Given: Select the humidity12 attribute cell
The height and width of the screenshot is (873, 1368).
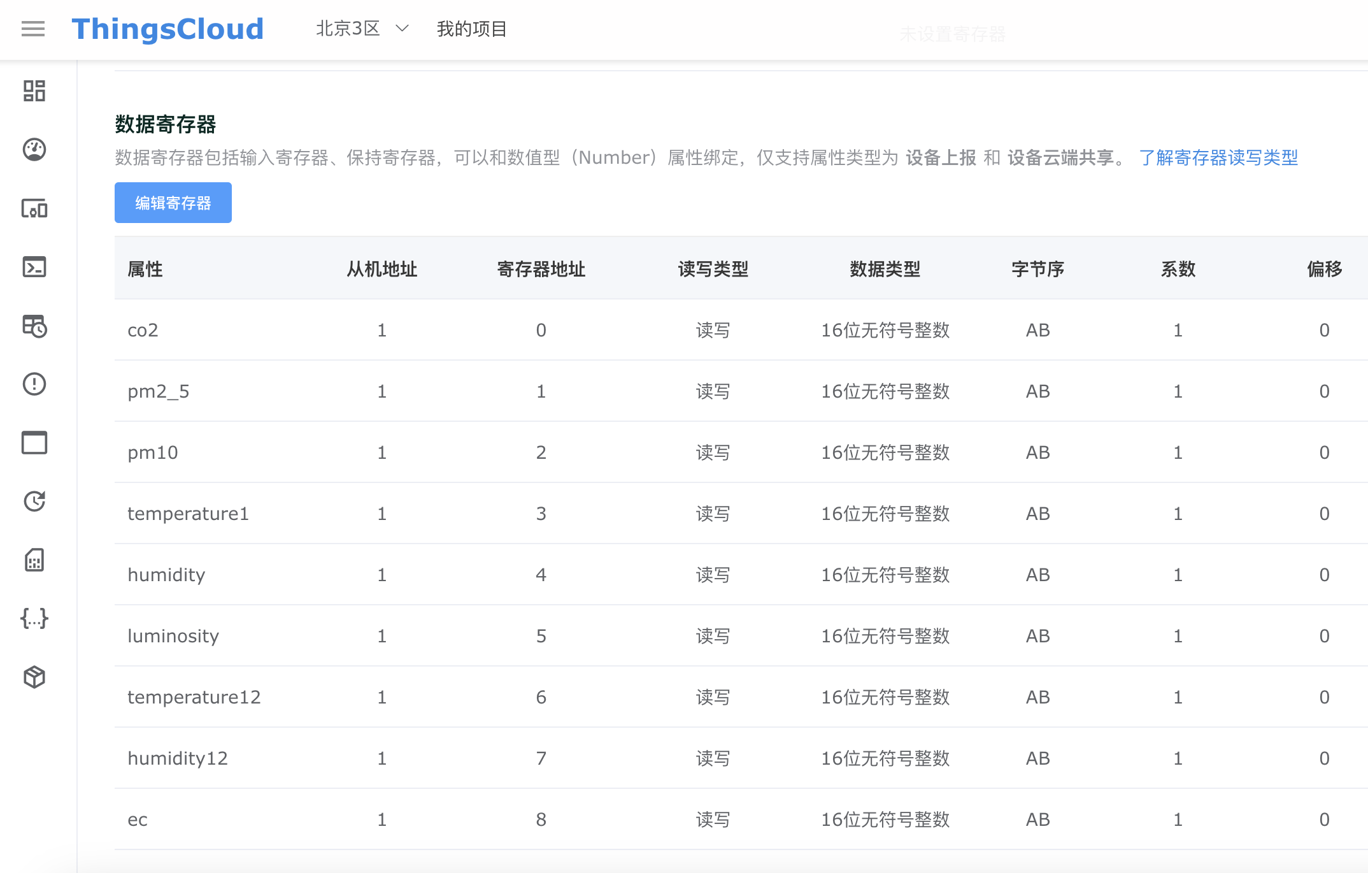Looking at the screenshot, I should click(x=178, y=758).
